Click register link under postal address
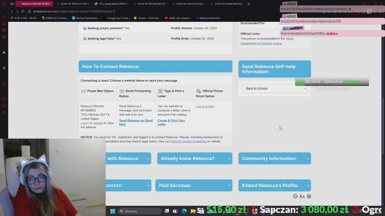This screenshot has height=216, width=385. click(x=98, y=123)
